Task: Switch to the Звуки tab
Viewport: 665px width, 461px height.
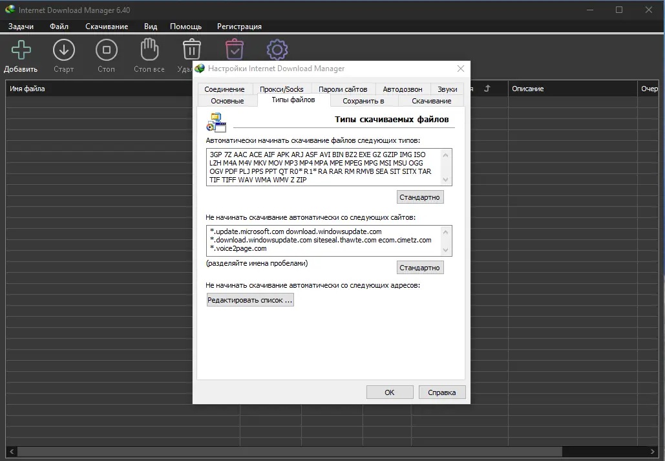Action: coord(447,89)
